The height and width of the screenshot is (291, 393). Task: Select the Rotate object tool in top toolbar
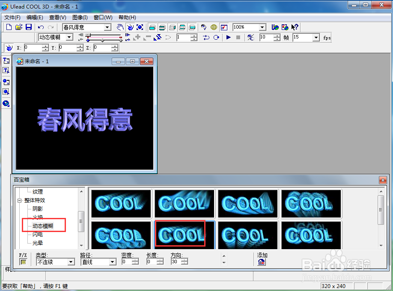pos(130,27)
